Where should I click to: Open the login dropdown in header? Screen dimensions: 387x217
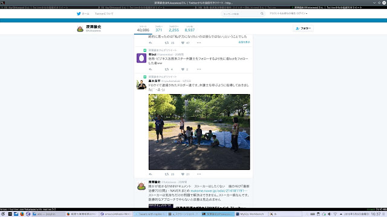tap(288, 13)
